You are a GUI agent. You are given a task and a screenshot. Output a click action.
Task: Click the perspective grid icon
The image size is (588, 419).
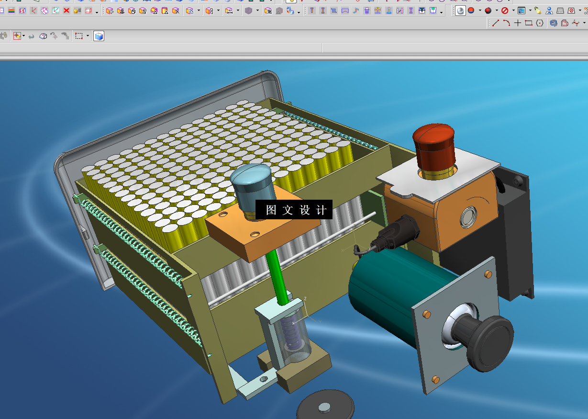coord(560,11)
